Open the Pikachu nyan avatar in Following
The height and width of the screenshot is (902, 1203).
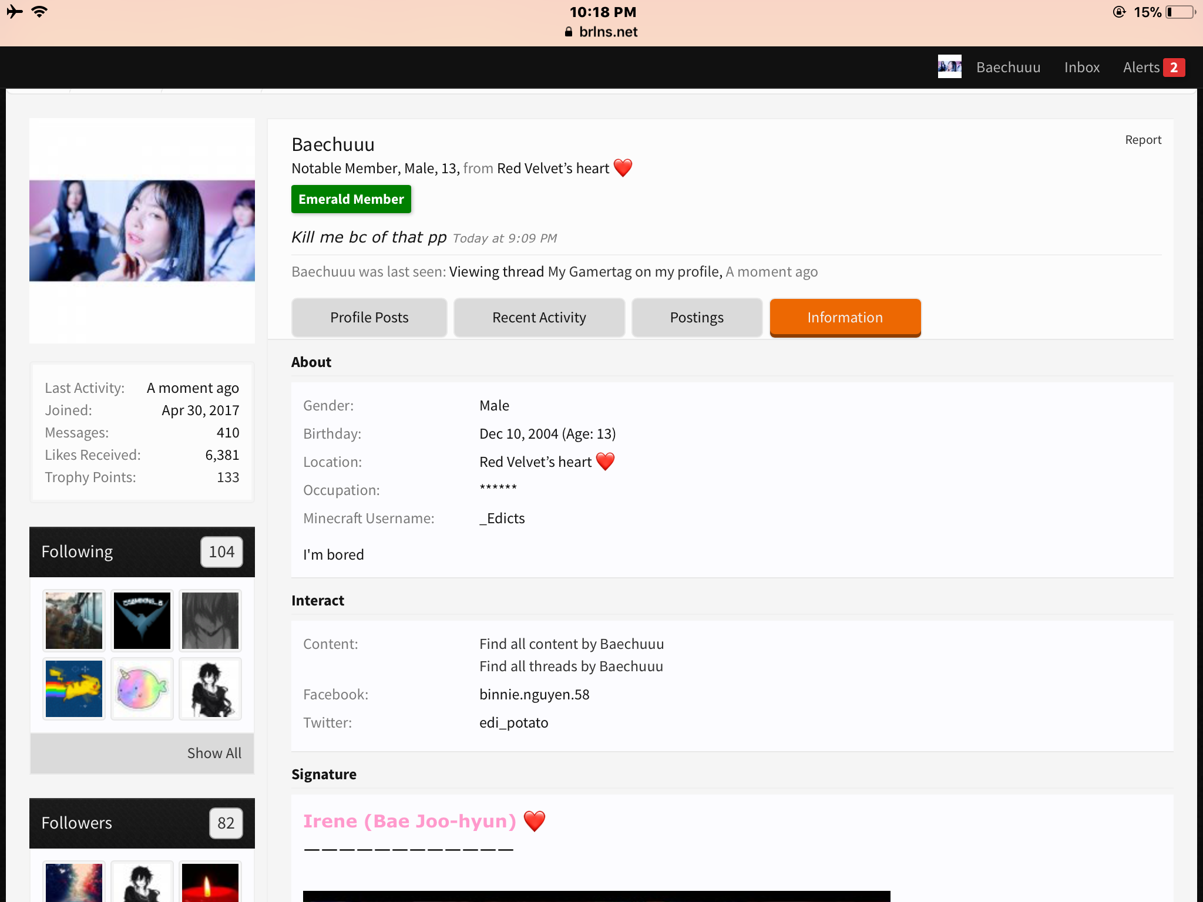click(74, 688)
